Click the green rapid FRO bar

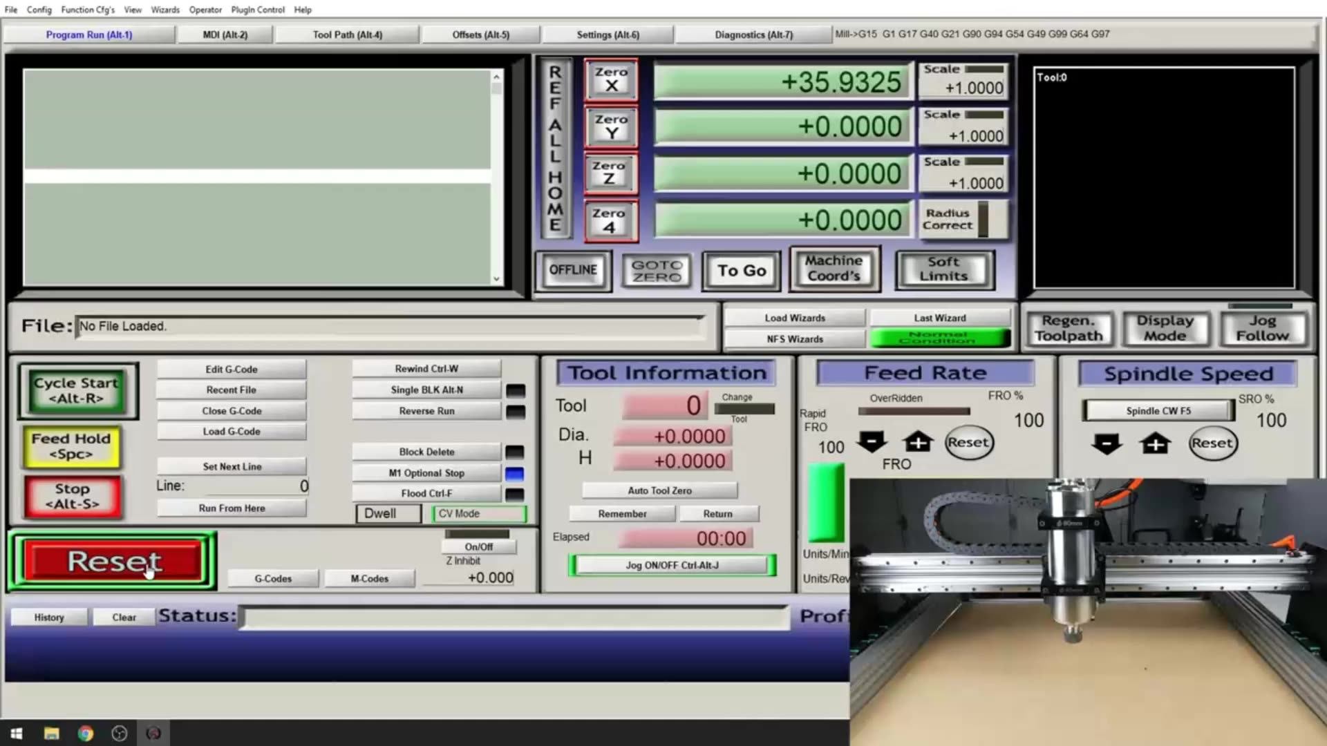[x=826, y=503]
